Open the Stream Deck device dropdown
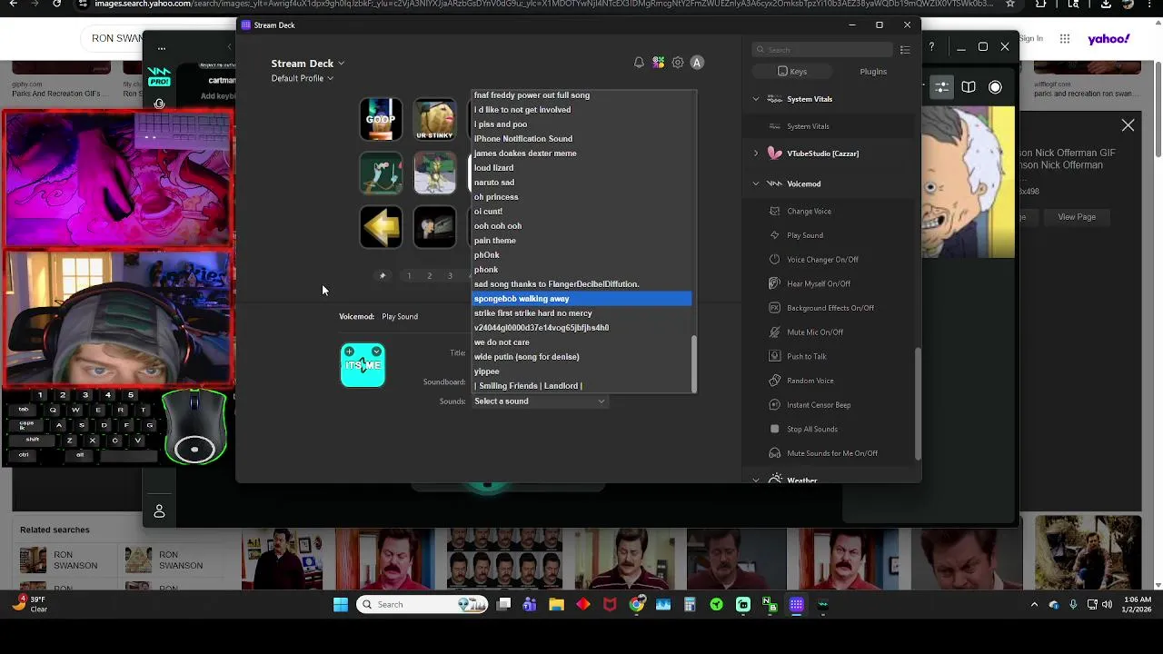 coord(307,64)
